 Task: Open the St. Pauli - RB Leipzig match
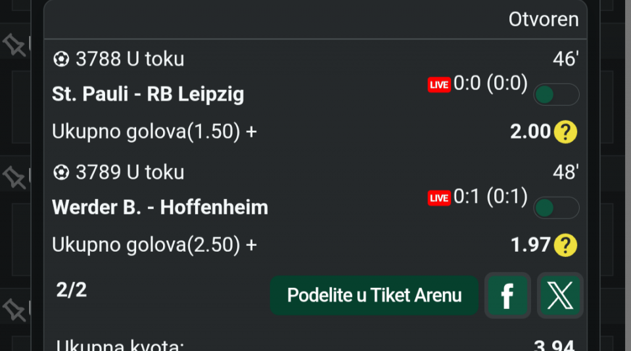click(x=148, y=94)
